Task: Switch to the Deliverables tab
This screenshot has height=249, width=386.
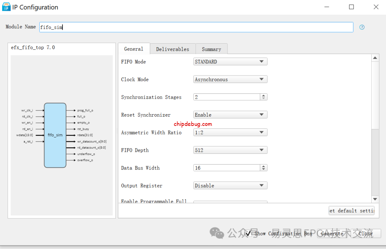Action: point(172,49)
